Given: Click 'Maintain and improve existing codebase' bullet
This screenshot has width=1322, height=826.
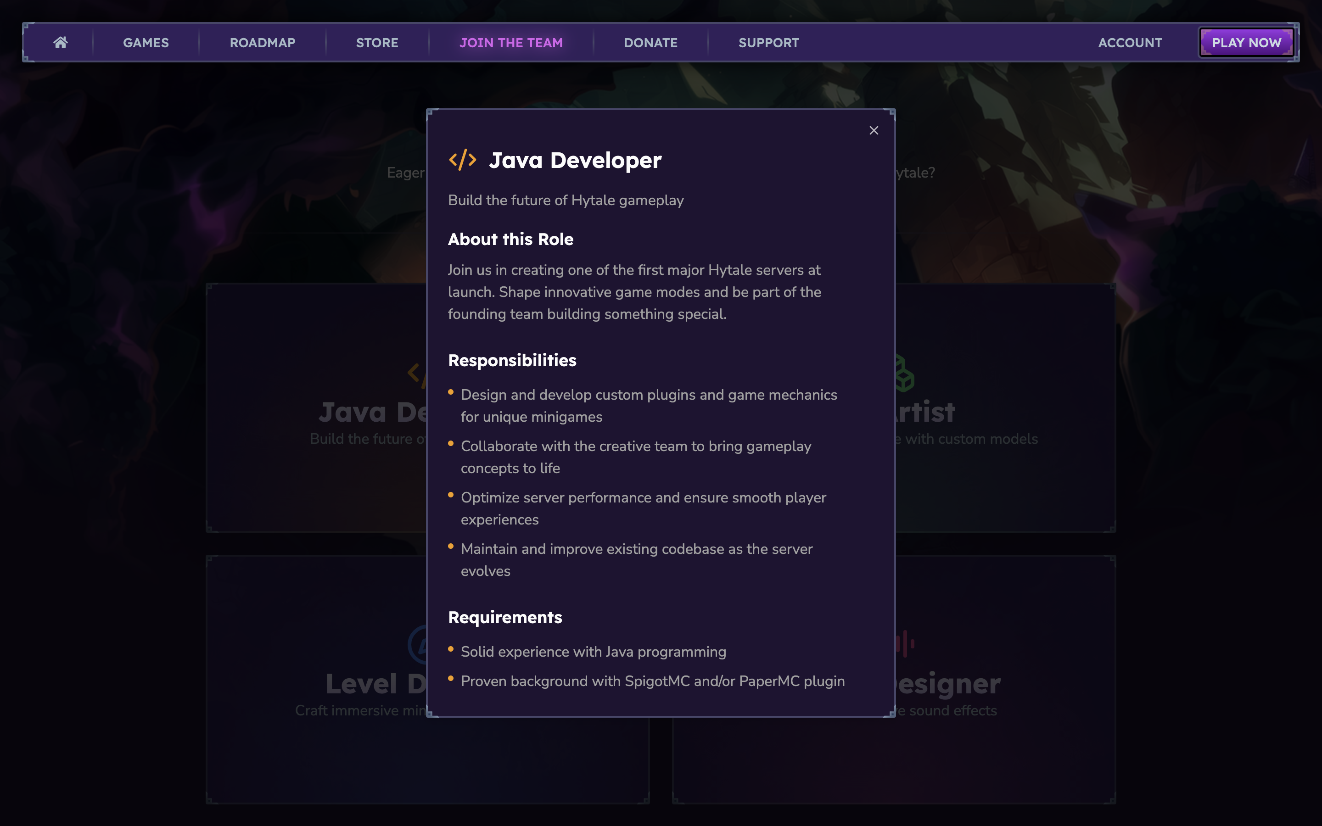Looking at the screenshot, I should coord(636,560).
